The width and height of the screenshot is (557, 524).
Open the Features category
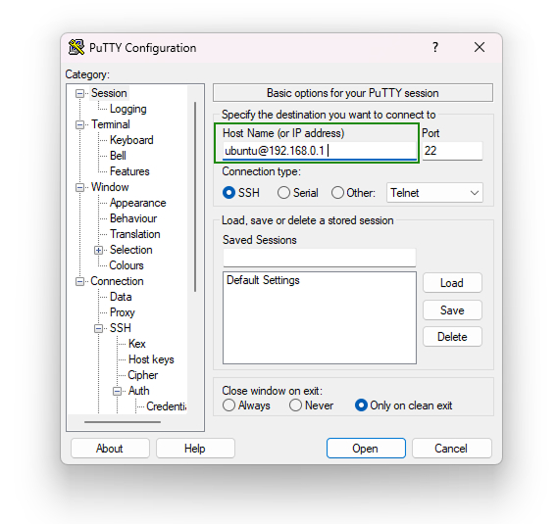pos(129,171)
